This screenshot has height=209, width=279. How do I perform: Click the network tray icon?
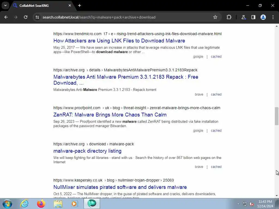(x=245, y=204)
